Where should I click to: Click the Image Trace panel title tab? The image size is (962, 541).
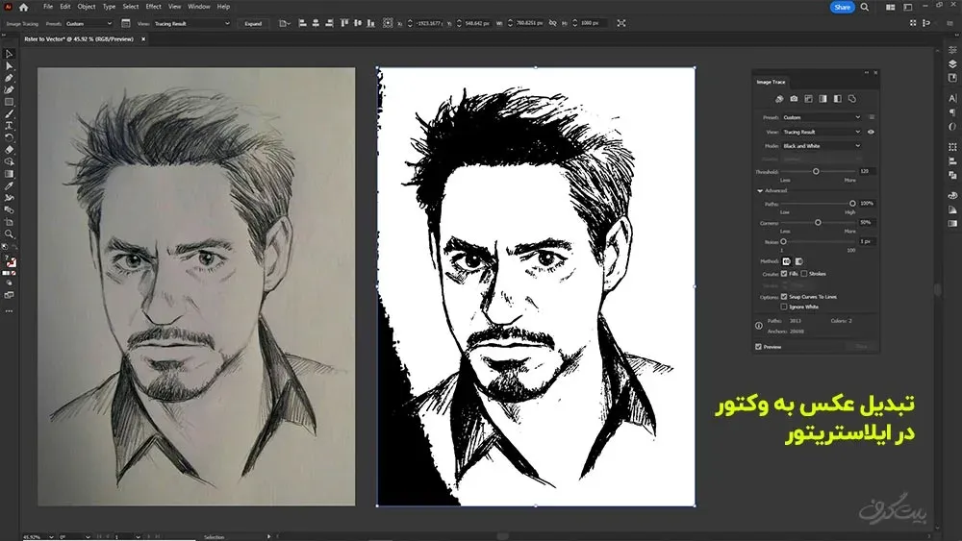coord(771,82)
